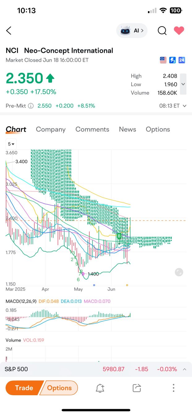Toggle the heart favorite icon
This screenshot has height=415, width=192.
pos(179,31)
